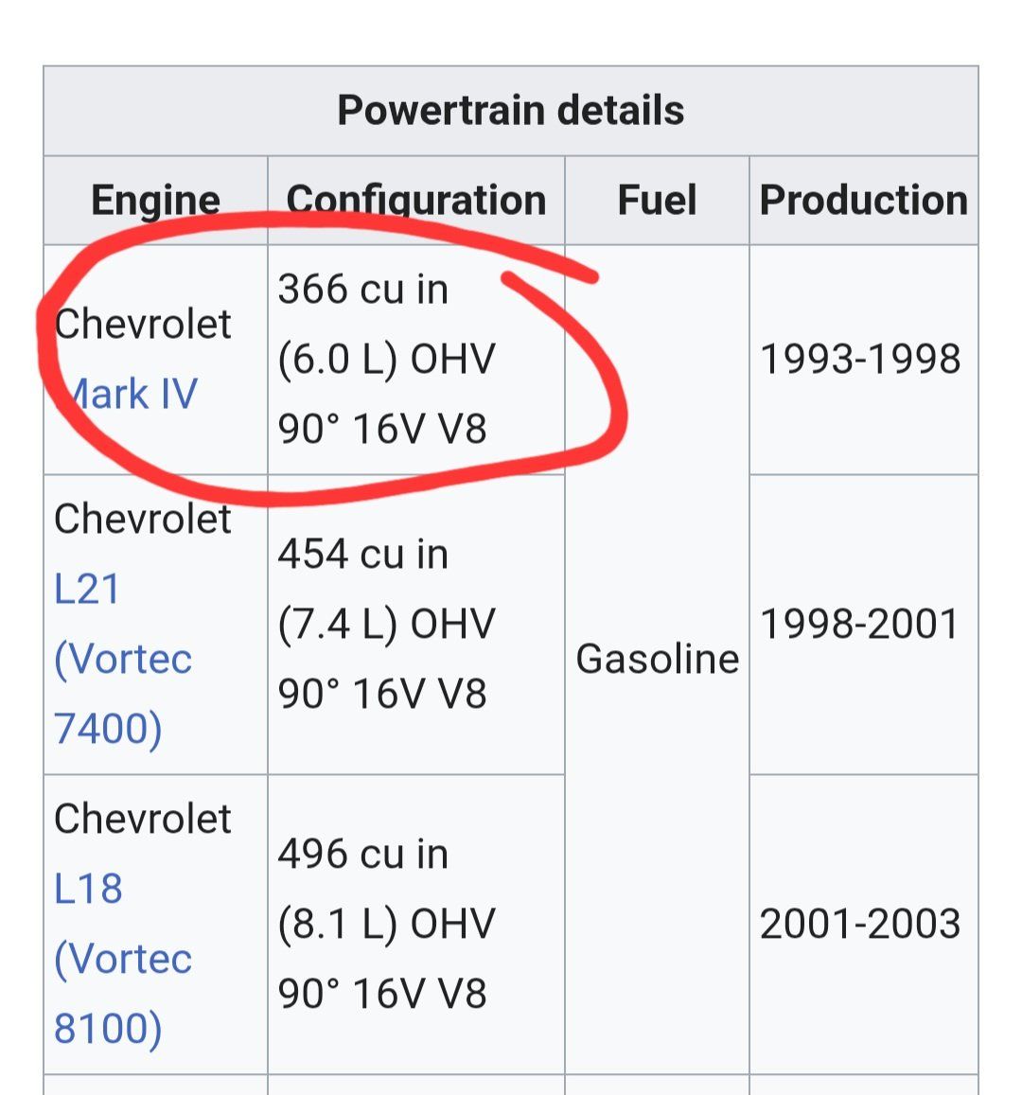Click the Powertrain details table title
The height and width of the screenshot is (1095, 1022).
(x=510, y=110)
